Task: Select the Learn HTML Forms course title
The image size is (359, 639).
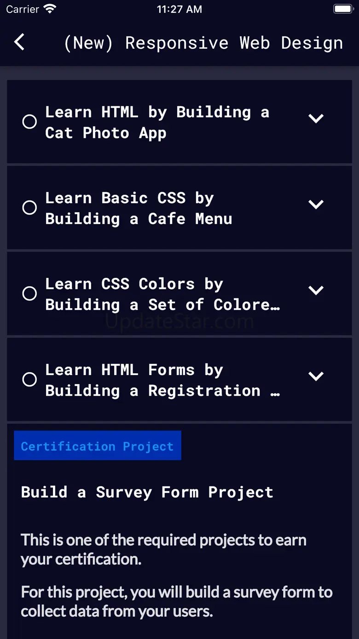Action: click(162, 380)
